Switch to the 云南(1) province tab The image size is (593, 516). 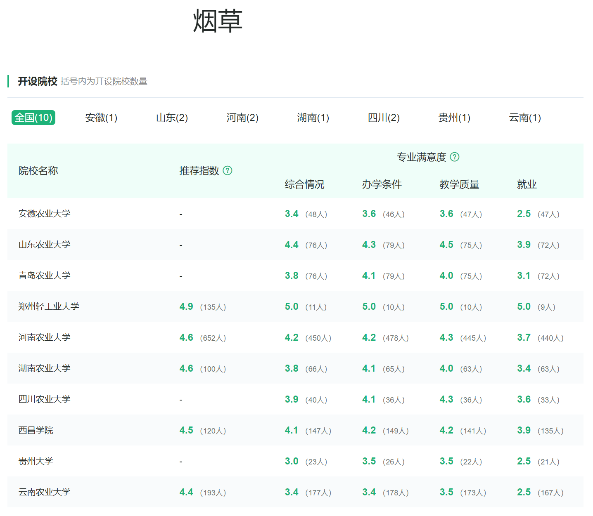(524, 118)
